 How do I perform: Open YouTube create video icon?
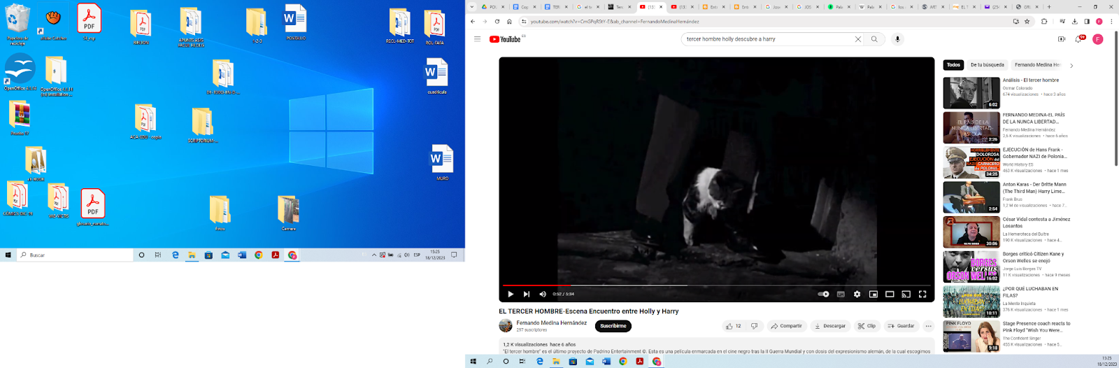click(x=1062, y=39)
